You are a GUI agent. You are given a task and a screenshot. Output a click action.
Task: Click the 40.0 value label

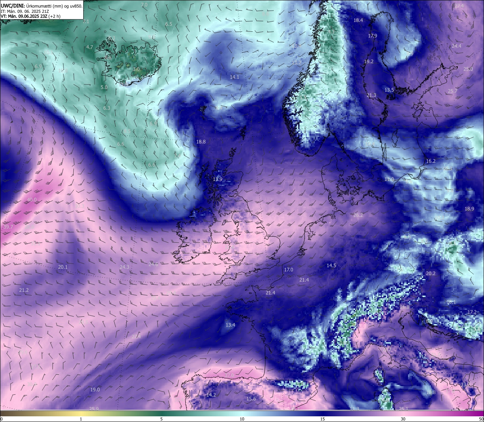[x=32, y=200]
